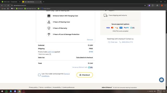Click the 3 Years of Warranty shield icon

pyautogui.click(x=49, y=28)
